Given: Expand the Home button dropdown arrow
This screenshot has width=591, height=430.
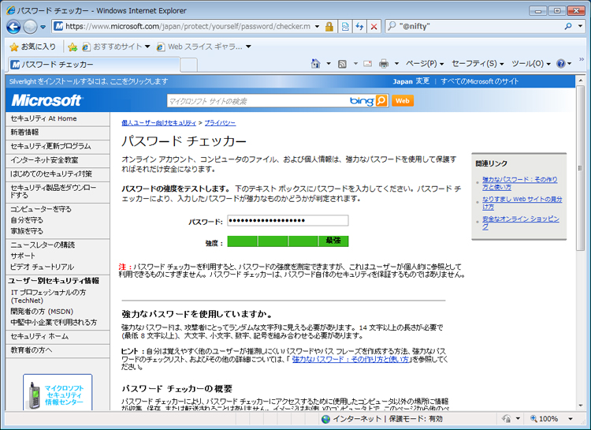Looking at the screenshot, I should [x=329, y=64].
